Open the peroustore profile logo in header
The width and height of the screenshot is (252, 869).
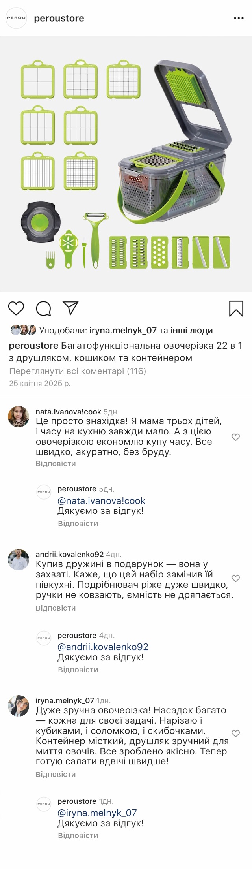point(16,18)
